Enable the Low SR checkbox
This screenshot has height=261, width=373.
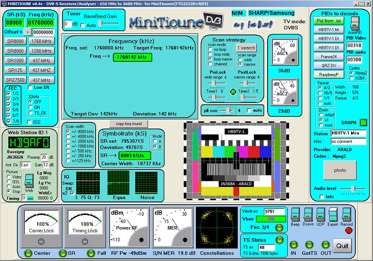tap(30, 87)
